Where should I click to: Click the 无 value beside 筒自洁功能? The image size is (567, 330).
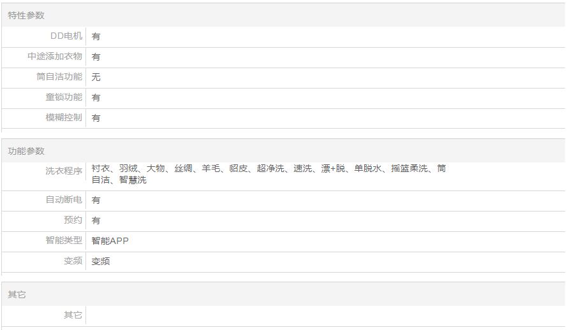(x=96, y=77)
